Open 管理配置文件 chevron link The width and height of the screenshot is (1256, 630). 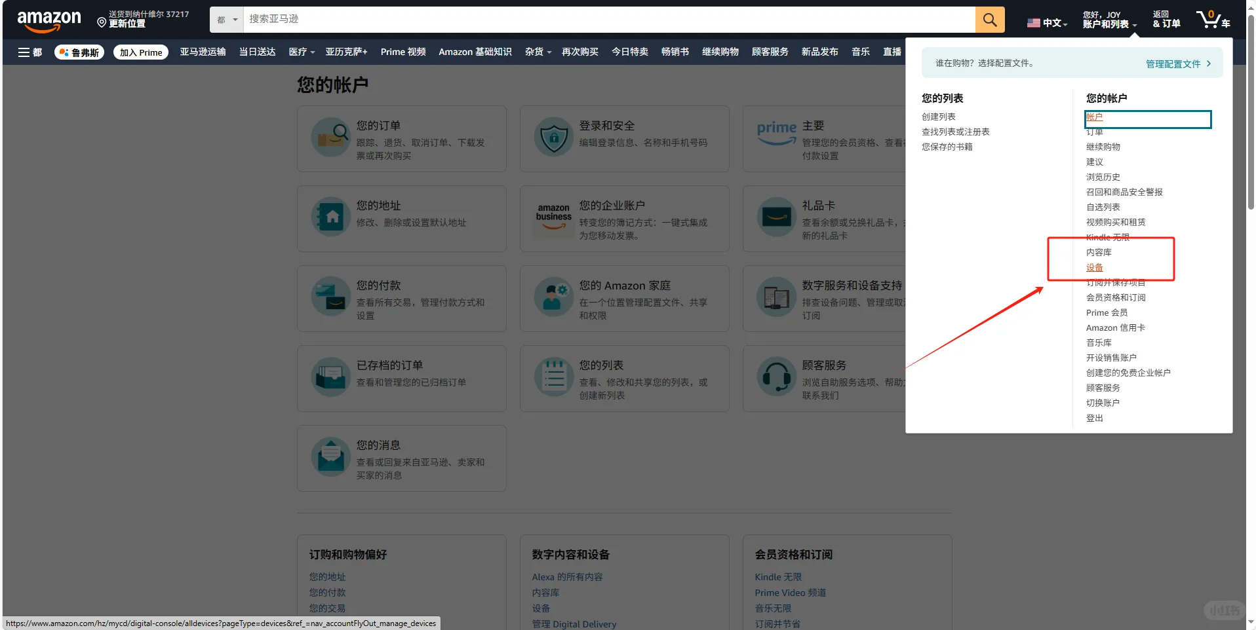1178,64
